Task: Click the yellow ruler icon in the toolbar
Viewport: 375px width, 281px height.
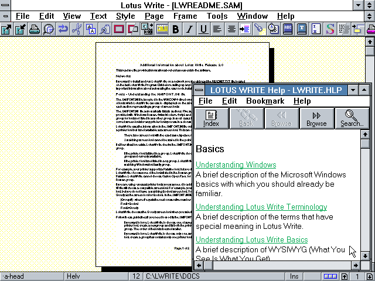Action: click(162, 29)
